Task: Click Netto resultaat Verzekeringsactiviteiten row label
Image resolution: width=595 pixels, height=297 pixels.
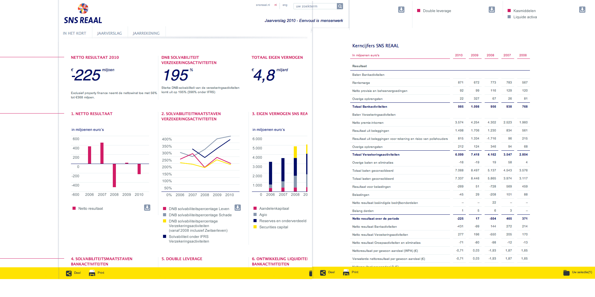Action: click(380, 235)
